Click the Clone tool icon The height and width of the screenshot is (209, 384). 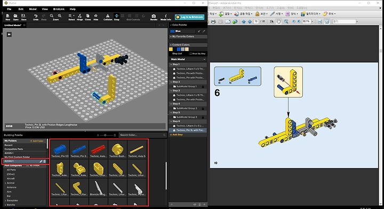tap(87, 16)
